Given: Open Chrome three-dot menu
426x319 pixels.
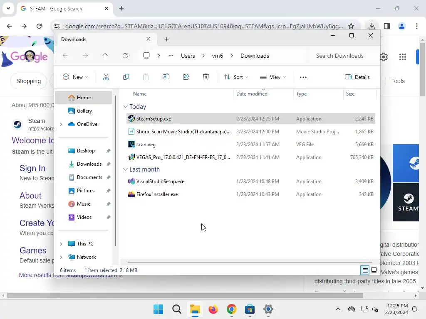Looking at the screenshot, I should (417, 26).
